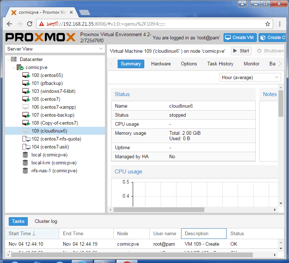Click the running VM icon for 100 (centos65)

26,75
